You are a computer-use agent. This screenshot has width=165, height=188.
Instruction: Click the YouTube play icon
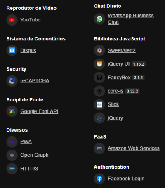pyautogui.click(x=12, y=20)
